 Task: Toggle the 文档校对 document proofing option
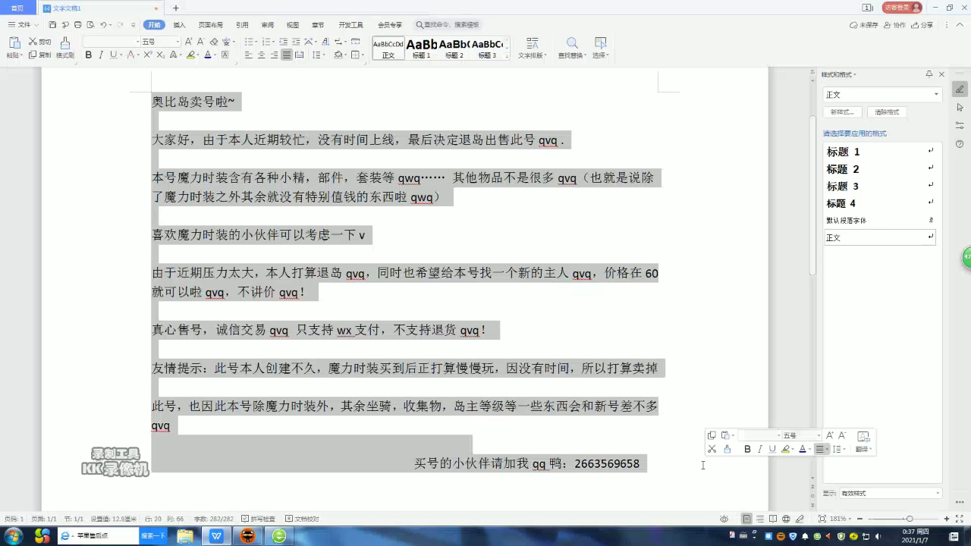point(290,519)
